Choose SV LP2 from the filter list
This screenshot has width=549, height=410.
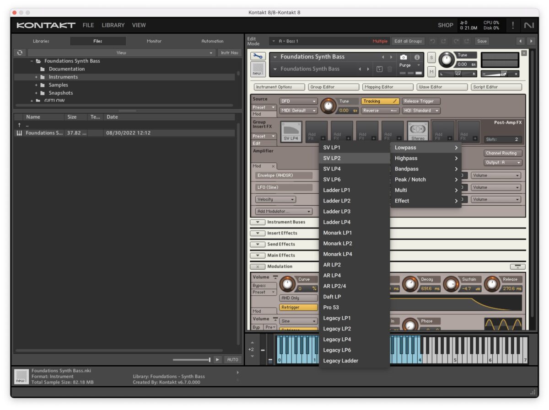[x=354, y=158]
